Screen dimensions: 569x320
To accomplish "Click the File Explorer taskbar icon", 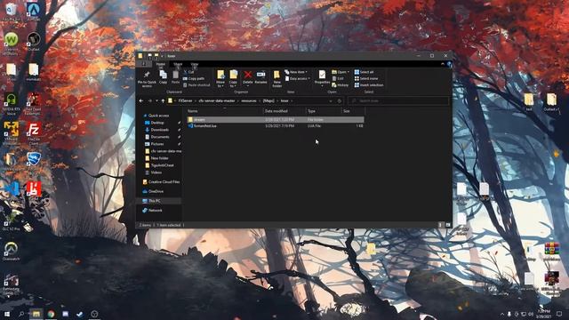I will (x=36, y=314).
